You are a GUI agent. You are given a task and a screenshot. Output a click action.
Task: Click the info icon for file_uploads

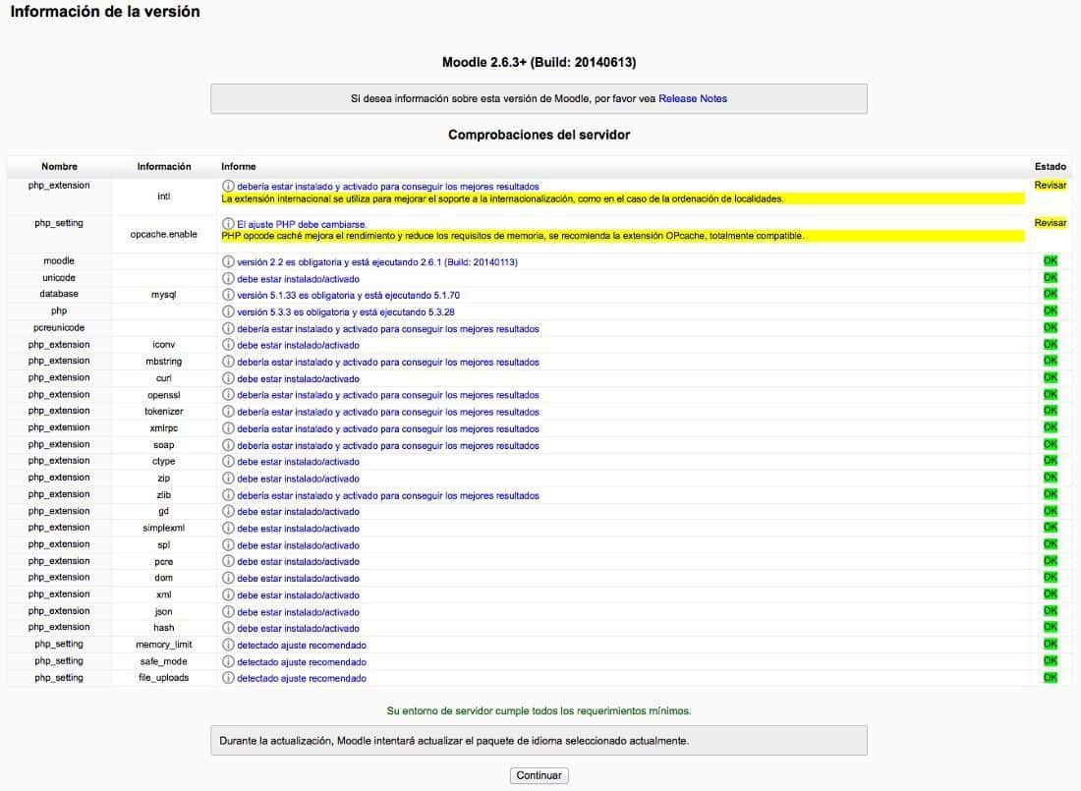tap(228, 678)
